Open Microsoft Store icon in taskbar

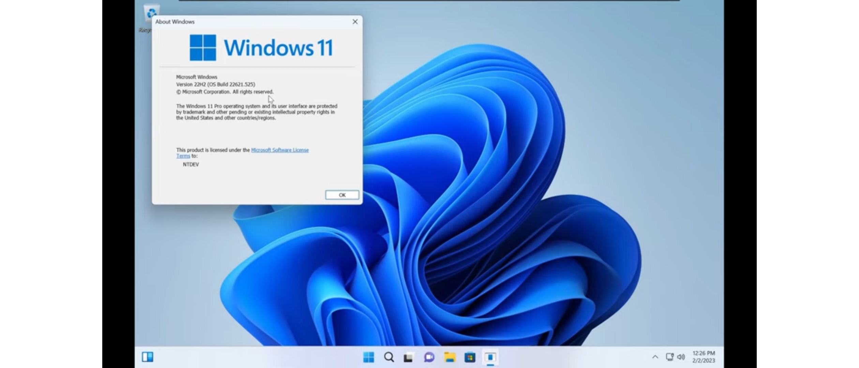[470, 357]
